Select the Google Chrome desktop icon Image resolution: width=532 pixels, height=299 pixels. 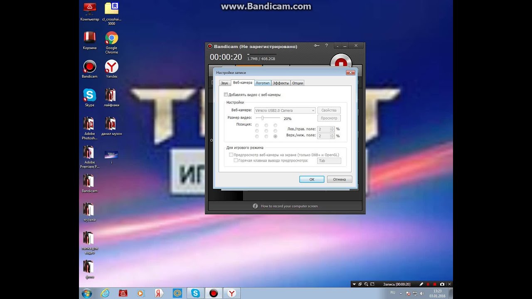click(x=111, y=43)
